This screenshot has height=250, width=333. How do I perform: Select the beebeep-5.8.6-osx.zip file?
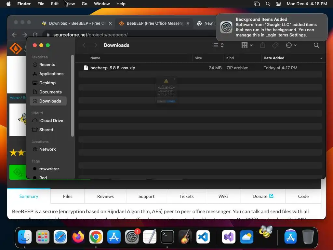click(200, 68)
